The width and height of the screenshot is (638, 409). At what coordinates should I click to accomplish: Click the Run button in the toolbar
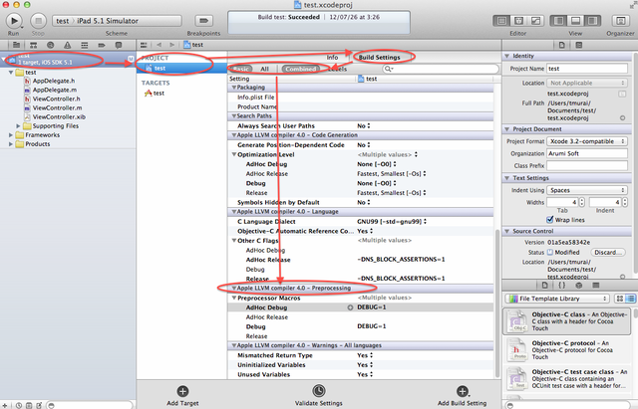[x=14, y=20]
